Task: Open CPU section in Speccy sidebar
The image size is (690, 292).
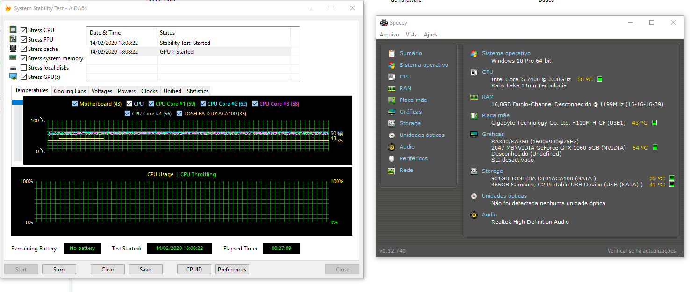Action: (405, 77)
